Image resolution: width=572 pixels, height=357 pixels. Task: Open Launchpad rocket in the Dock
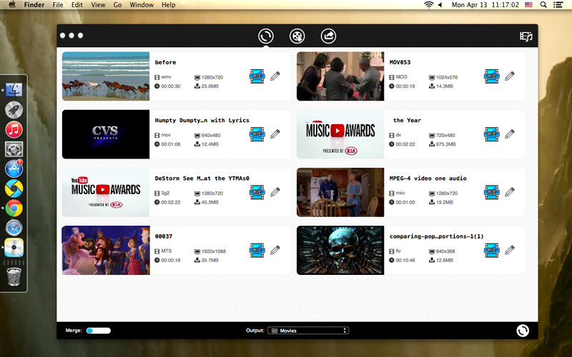pos(14,110)
